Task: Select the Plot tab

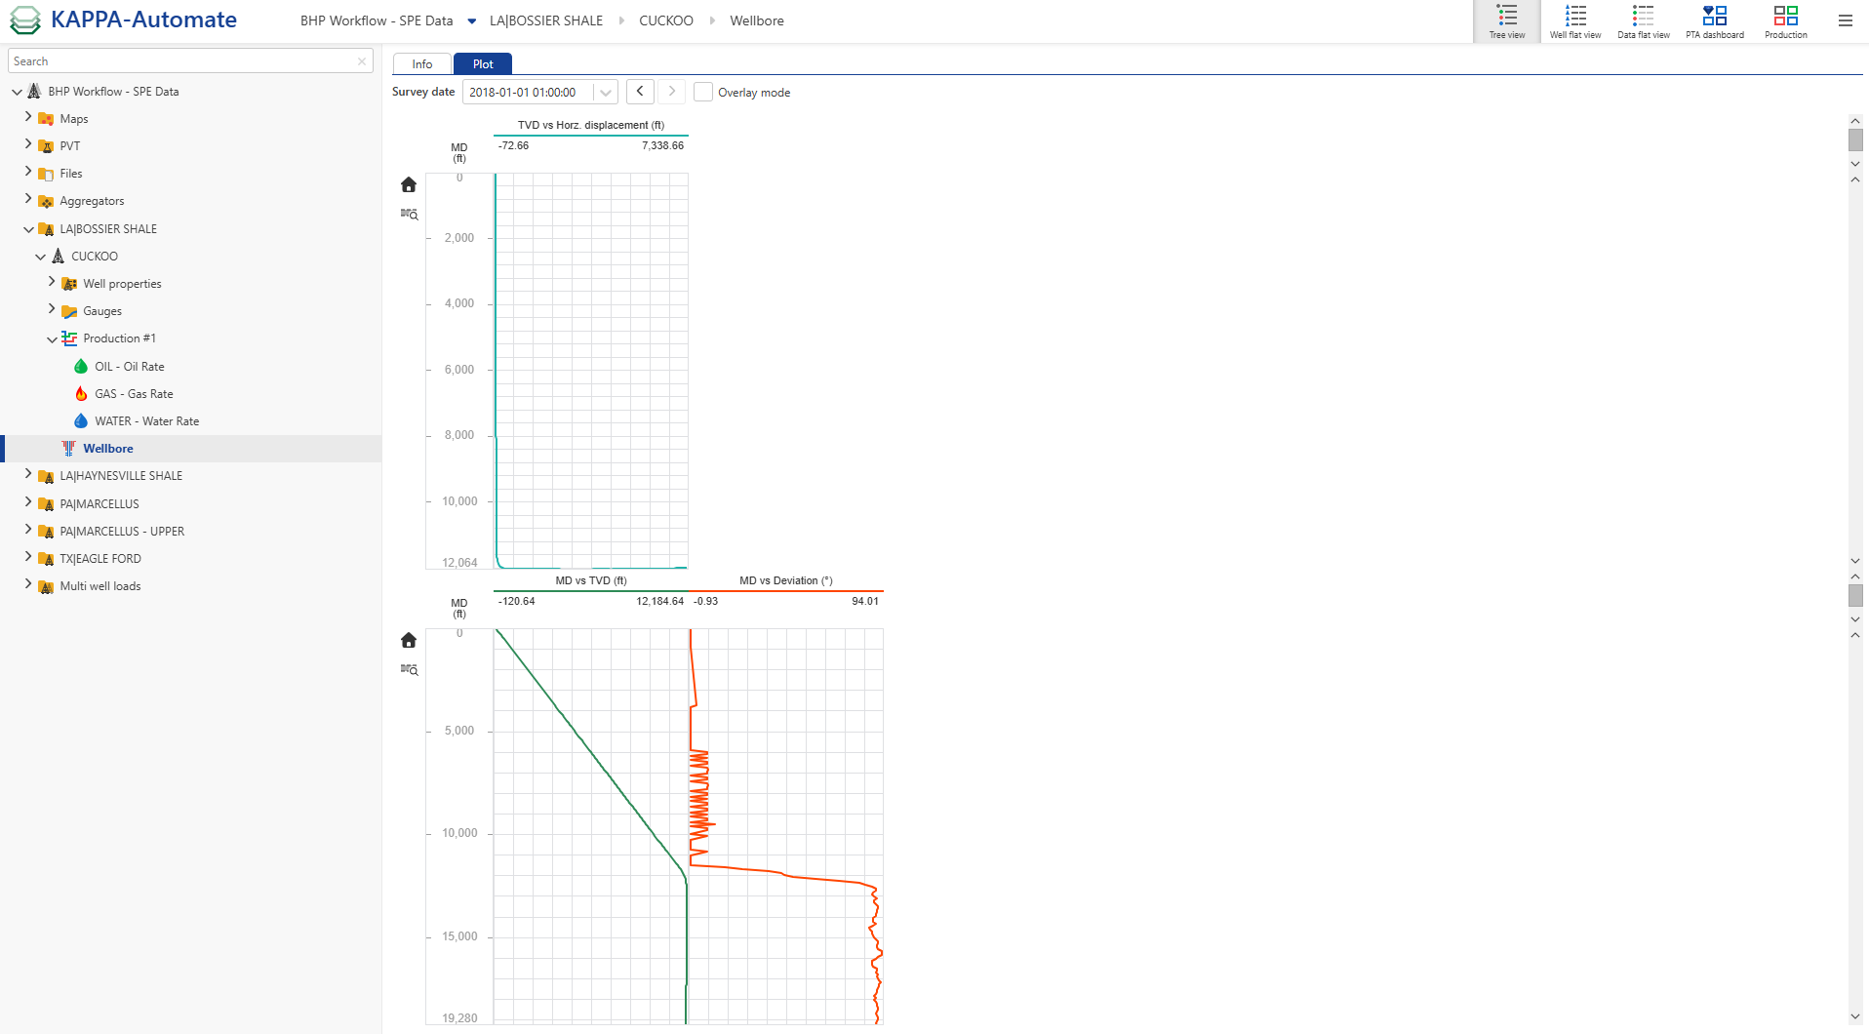Action: [483, 64]
